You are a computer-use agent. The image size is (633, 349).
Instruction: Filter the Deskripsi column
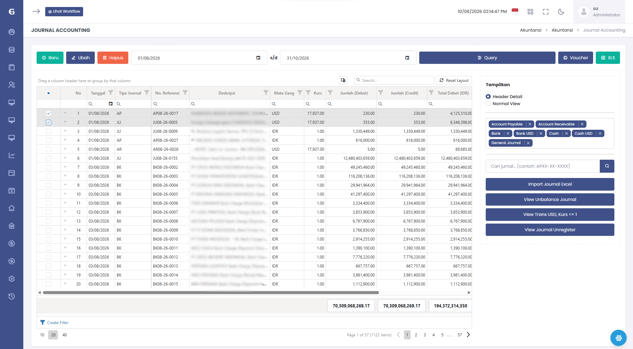coord(266,93)
